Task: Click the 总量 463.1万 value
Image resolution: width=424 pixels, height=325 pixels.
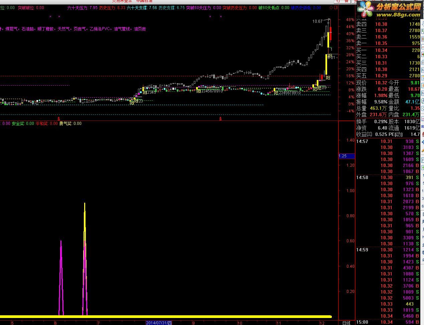Action: [379, 108]
